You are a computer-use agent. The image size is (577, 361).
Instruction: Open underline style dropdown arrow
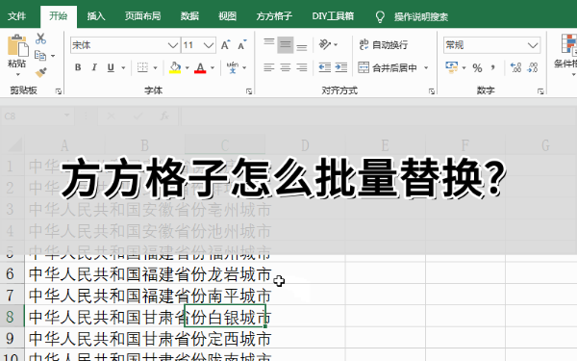click(123, 67)
